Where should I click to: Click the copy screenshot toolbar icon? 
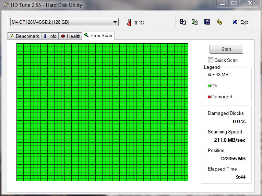pos(195,22)
